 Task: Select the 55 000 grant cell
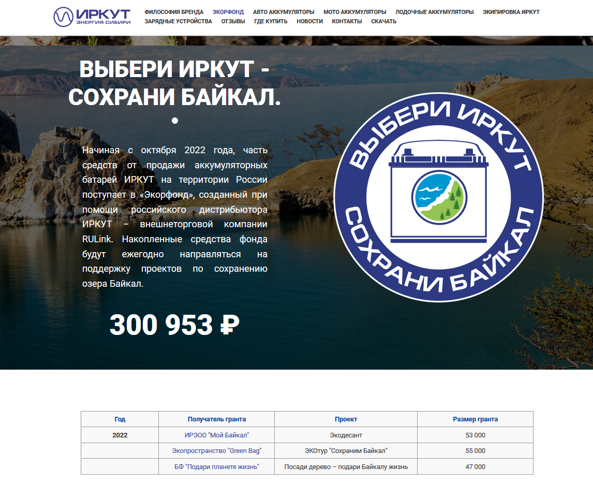click(476, 451)
